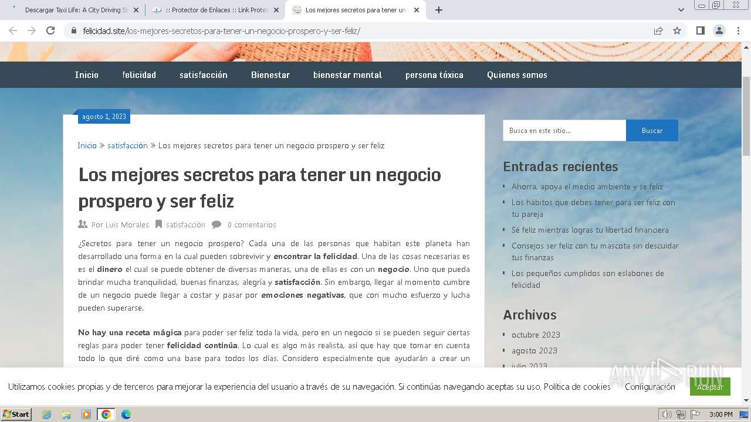This screenshot has width=751, height=422.
Task: Accept cookies with the Aceptar button
Action: click(710, 387)
